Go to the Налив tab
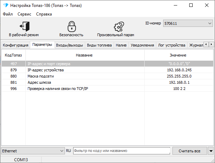Viewport: 215px width, 163px height. click(x=121, y=45)
